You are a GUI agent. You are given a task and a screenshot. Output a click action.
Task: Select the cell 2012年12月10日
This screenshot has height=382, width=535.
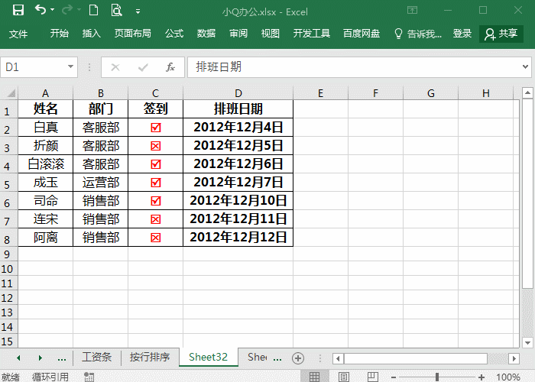pos(238,200)
